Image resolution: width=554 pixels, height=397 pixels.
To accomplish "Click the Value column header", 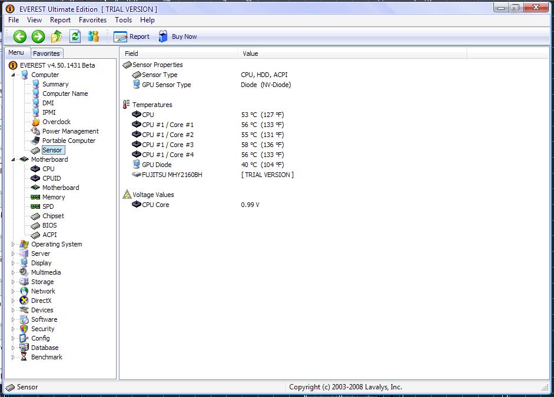I will coord(352,54).
